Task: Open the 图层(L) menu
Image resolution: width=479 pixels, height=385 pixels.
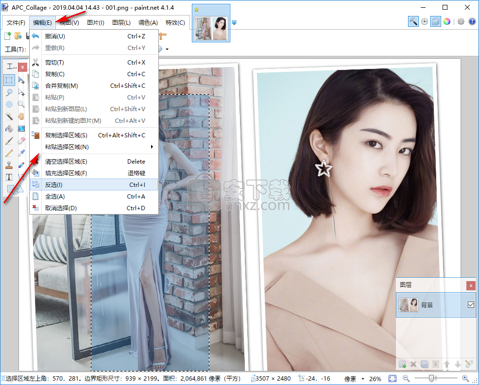Action: click(121, 23)
